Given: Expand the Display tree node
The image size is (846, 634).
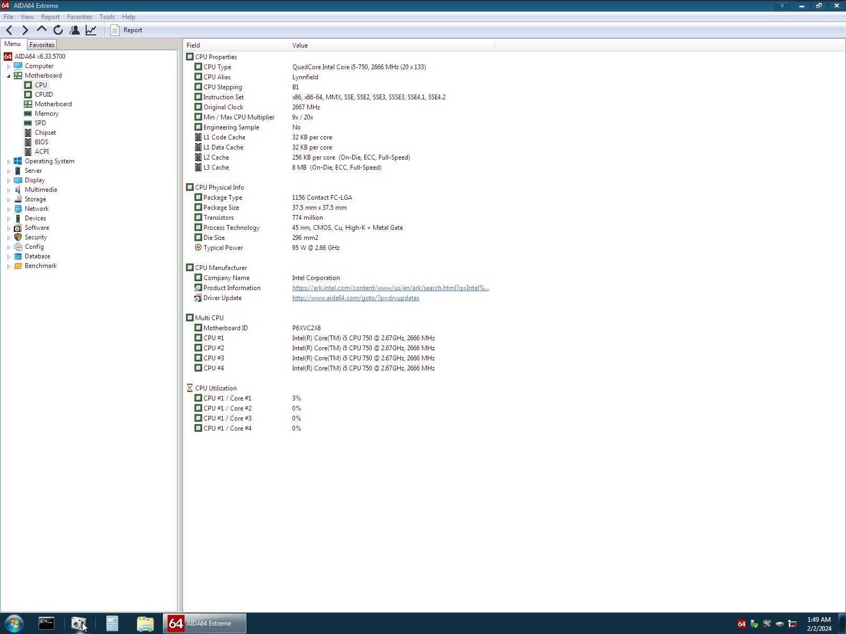Looking at the screenshot, I should (x=8, y=181).
